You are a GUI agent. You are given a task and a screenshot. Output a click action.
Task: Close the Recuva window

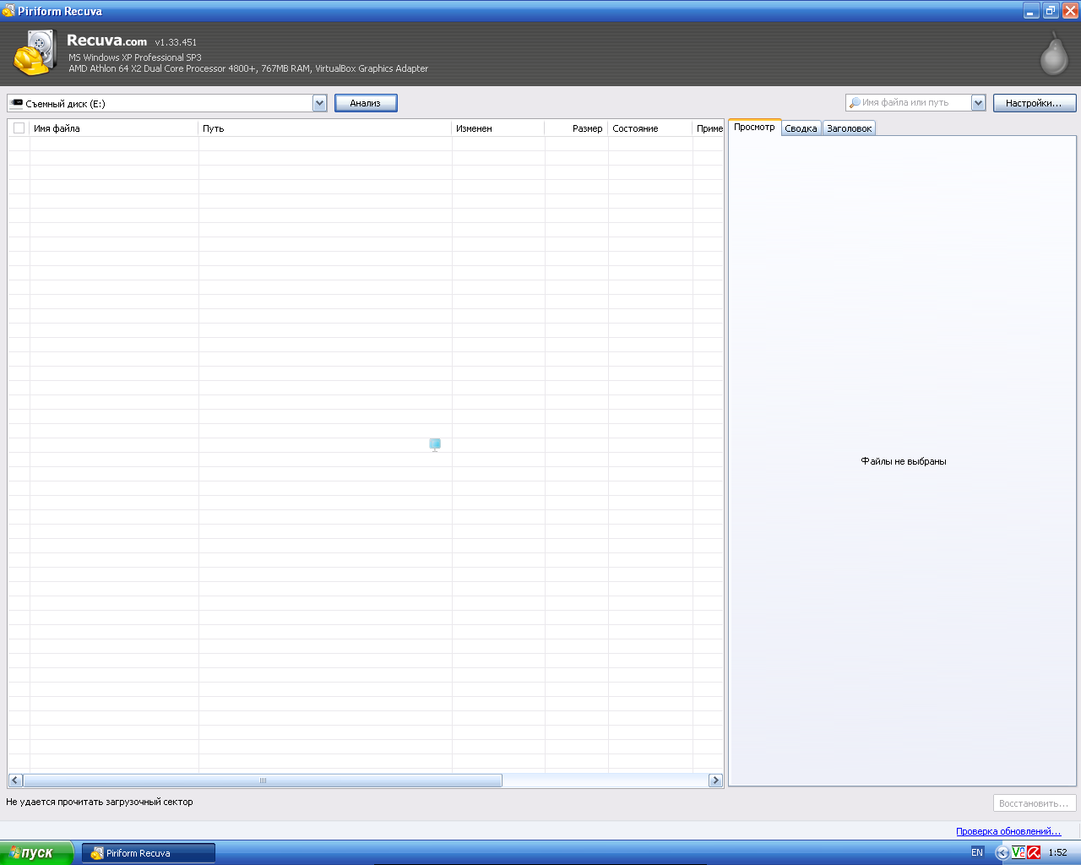(1070, 11)
